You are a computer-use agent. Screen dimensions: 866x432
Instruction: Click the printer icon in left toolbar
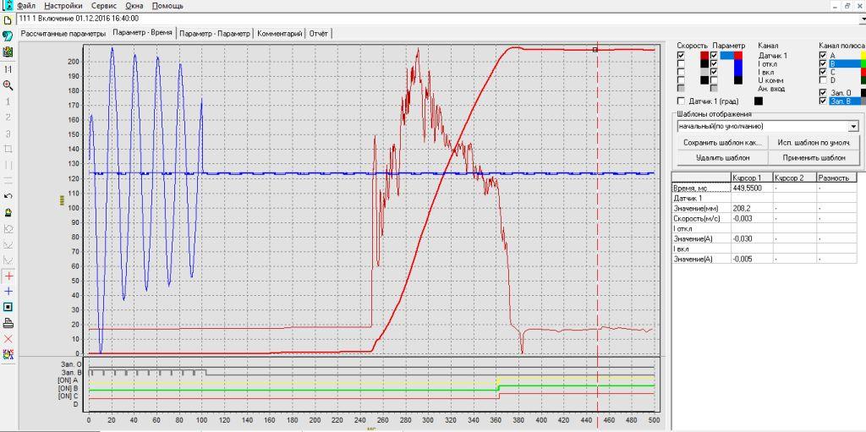tap(8, 323)
